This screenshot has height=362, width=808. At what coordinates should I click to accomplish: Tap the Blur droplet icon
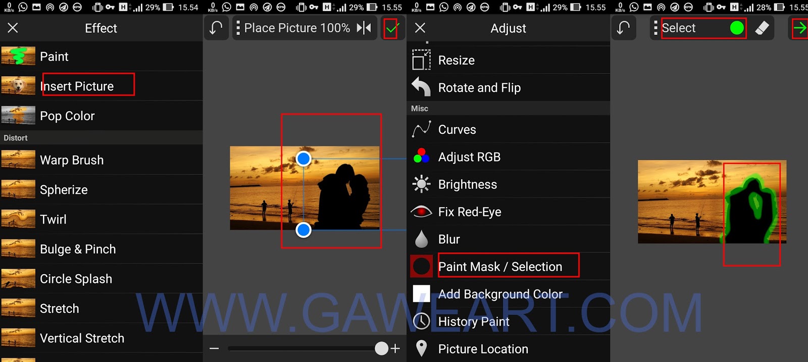(x=421, y=239)
